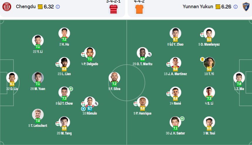Click the T. Letschert name label

[x=38, y=125]
